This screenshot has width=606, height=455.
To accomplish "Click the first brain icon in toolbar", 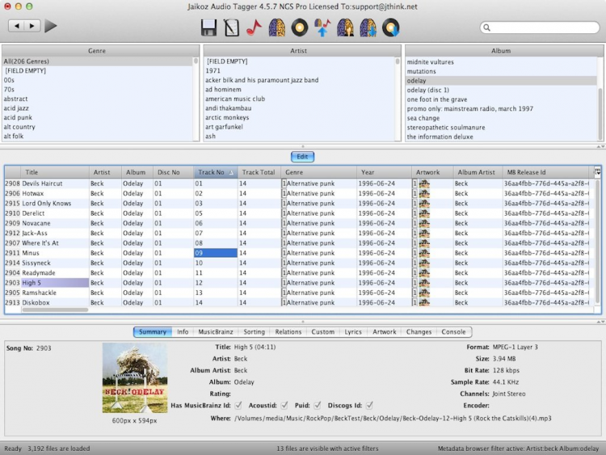I will (x=277, y=28).
